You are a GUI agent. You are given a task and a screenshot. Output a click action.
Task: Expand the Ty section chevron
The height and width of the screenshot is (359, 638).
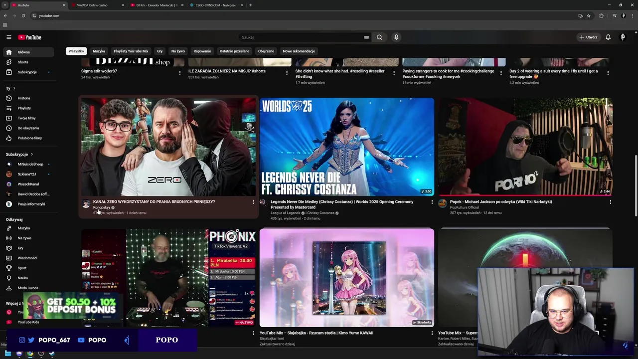[x=14, y=88]
